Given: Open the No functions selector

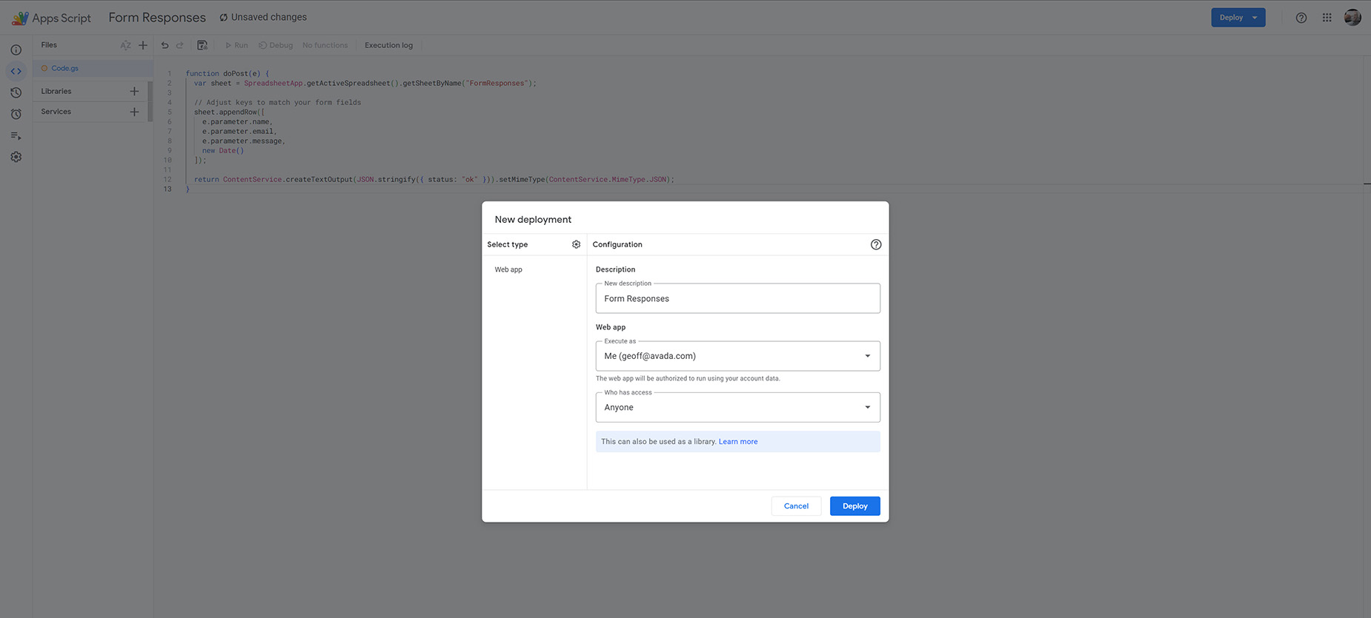Looking at the screenshot, I should pyautogui.click(x=325, y=45).
